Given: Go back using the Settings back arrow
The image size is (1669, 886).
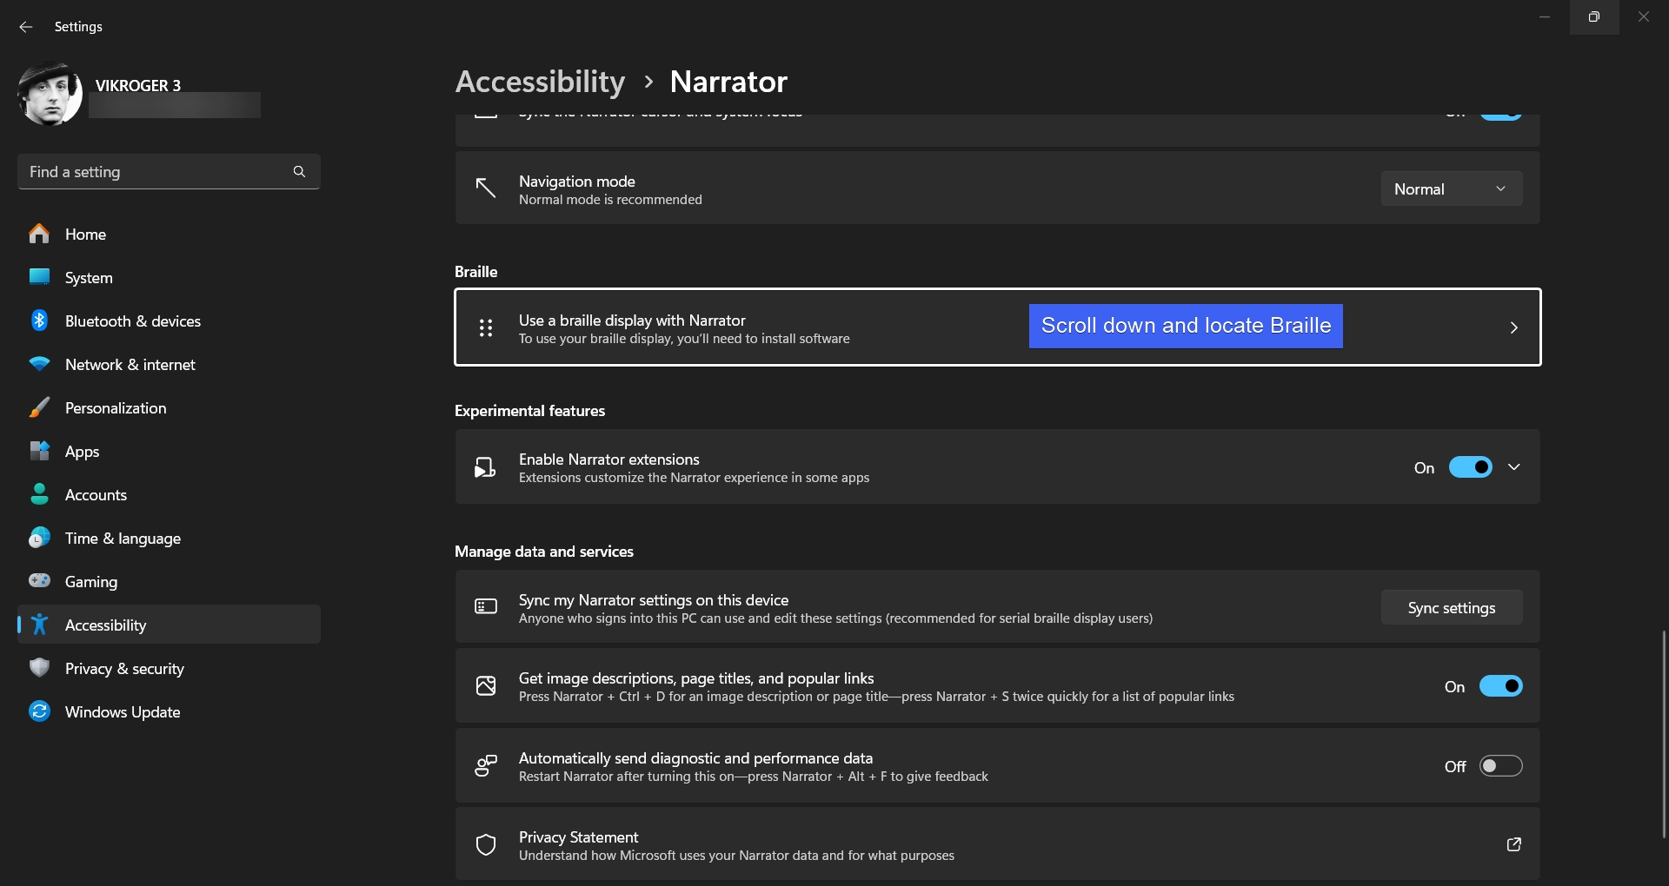Looking at the screenshot, I should click(x=26, y=27).
